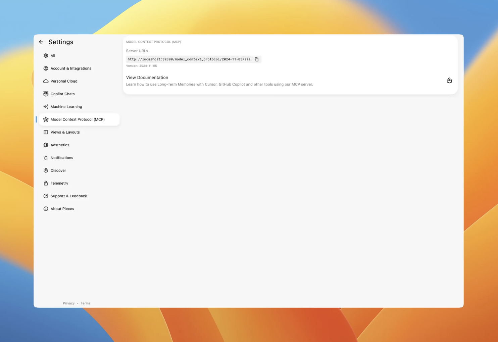Open the Privacy link
The image size is (498, 342).
69,303
